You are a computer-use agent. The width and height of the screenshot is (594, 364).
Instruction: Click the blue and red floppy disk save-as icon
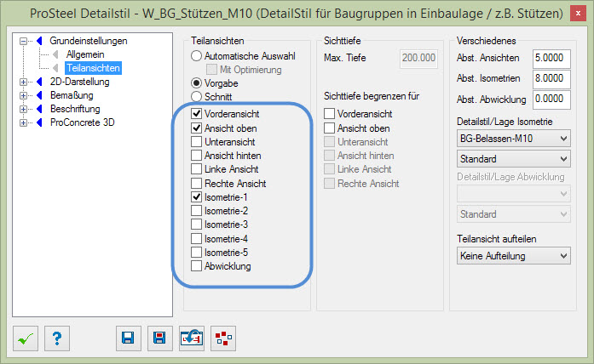click(x=160, y=338)
